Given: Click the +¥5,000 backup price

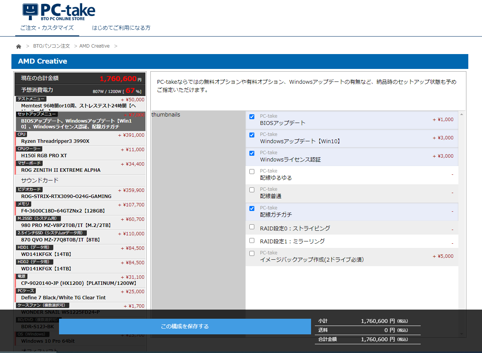Looking at the screenshot, I should coord(443,256).
